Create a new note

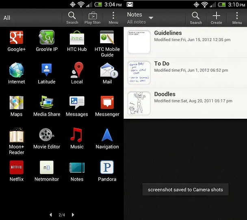(x=216, y=18)
